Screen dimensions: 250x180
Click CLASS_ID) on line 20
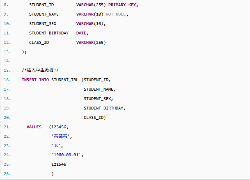[x=95, y=117]
